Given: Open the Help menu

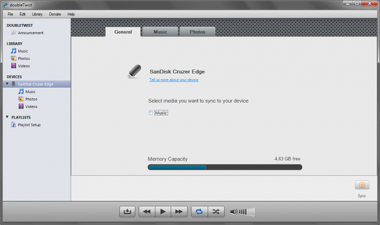Looking at the screenshot, I should pyautogui.click(x=71, y=14).
